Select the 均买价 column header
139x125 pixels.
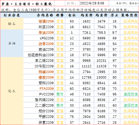pyautogui.click(x=87, y=15)
